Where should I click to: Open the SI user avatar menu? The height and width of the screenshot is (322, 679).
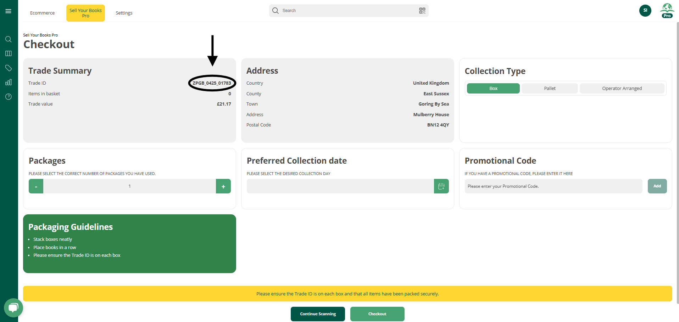tap(645, 11)
